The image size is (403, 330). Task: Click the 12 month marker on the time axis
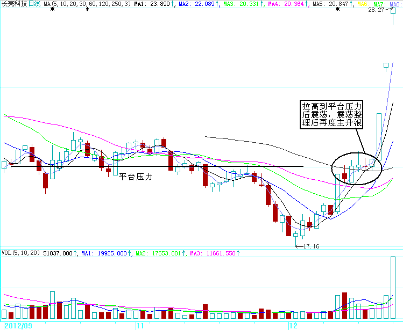coord(293,325)
